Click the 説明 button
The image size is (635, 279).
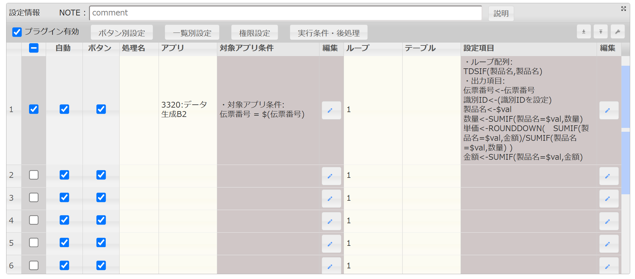501,14
